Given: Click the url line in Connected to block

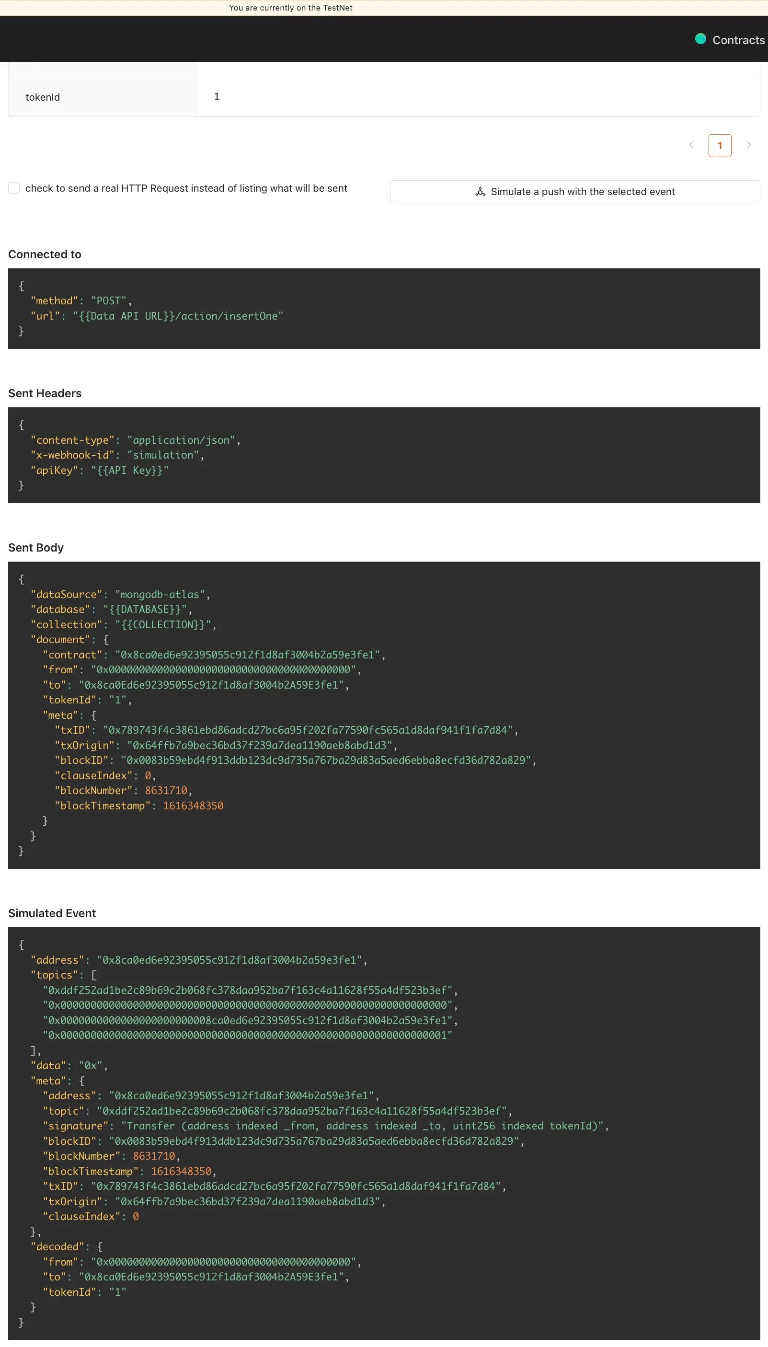Looking at the screenshot, I should pos(157,316).
